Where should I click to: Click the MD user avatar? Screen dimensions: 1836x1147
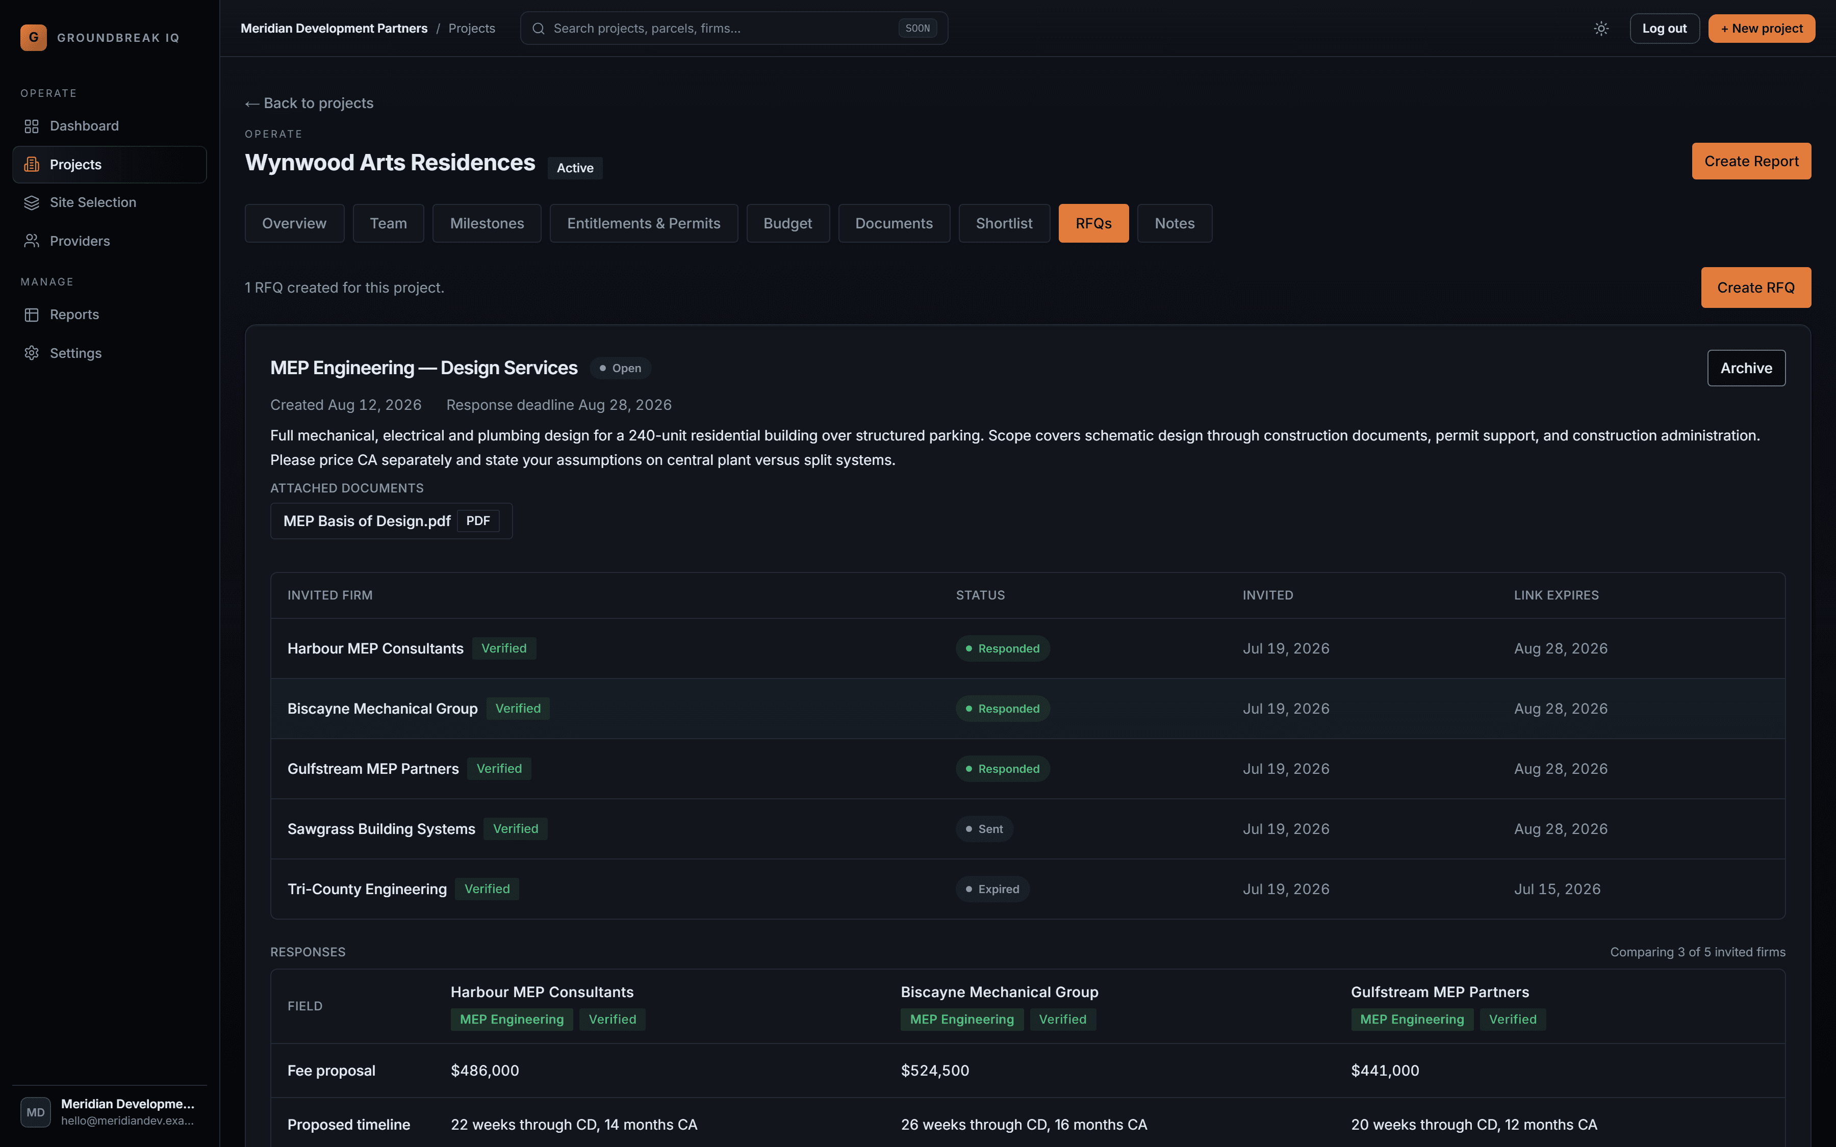(36, 1112)
